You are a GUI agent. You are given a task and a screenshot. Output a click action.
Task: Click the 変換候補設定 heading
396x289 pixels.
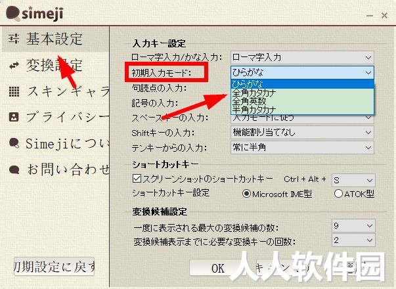(x=160, y=211)
